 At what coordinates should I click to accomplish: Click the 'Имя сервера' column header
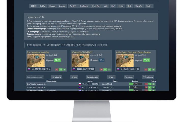[x=51, y=81]
